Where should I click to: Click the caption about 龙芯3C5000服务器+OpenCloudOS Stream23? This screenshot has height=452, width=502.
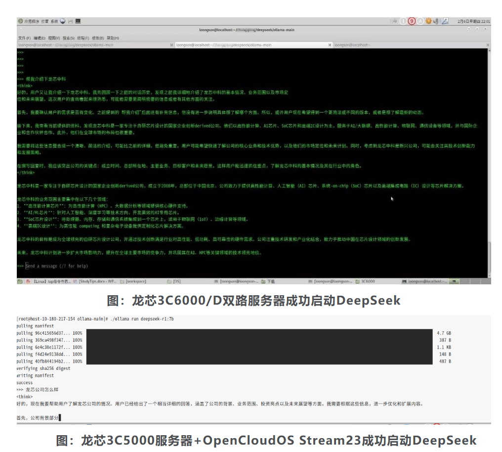tap(266, 441)
